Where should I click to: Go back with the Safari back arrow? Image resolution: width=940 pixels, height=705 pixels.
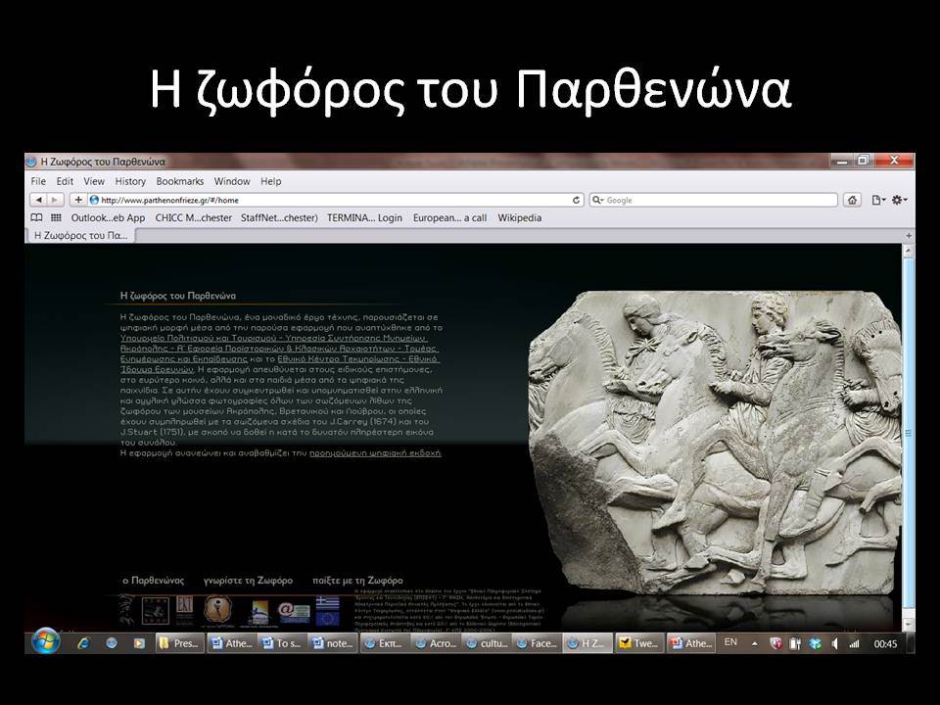pos(38,200)
